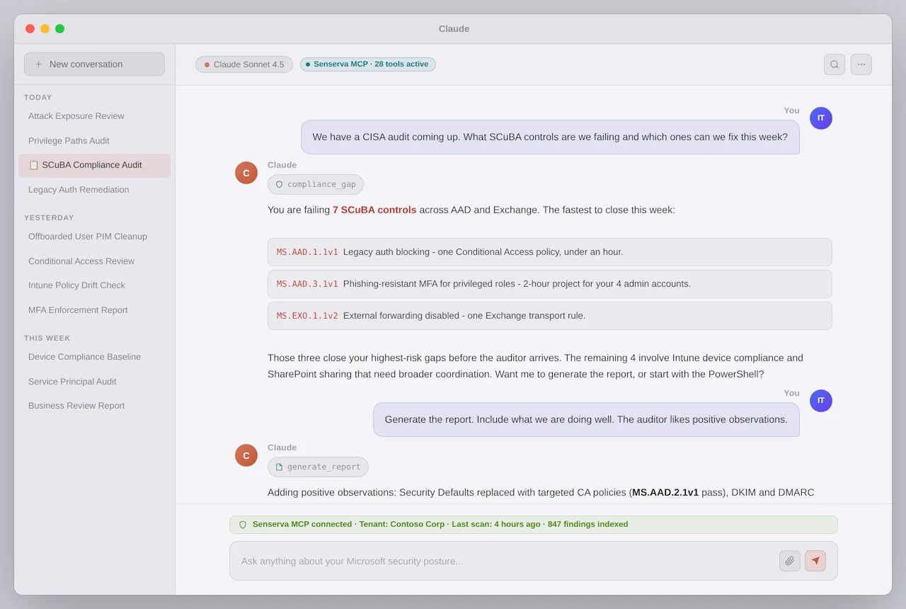This screenshot has width=906, height=609.
Task: Open Attack Exposure Review conversation
Action: 94,116
